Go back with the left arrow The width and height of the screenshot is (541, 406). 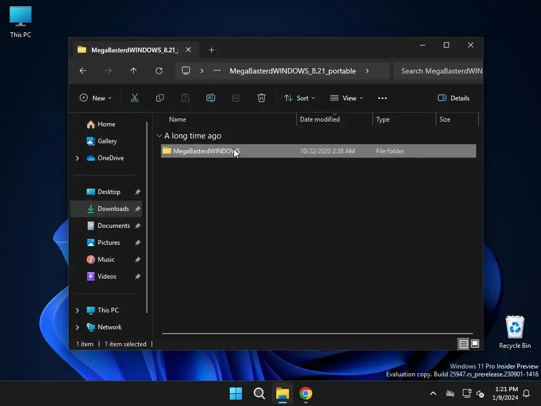click(x=83, y=71)
